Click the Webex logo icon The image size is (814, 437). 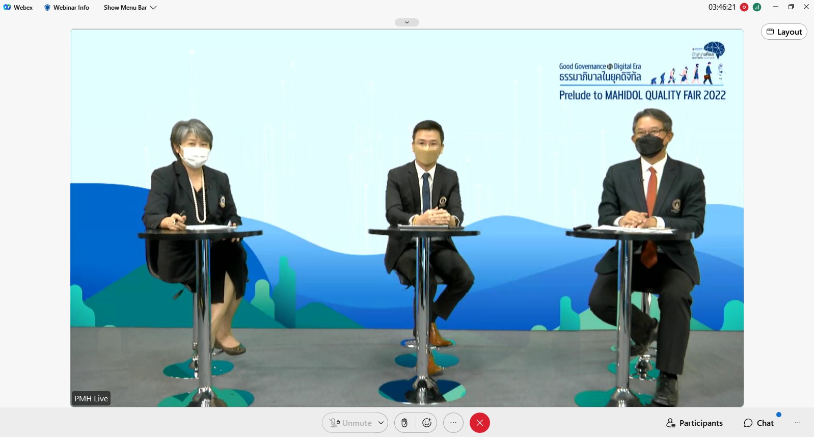[x=7, y=8]
